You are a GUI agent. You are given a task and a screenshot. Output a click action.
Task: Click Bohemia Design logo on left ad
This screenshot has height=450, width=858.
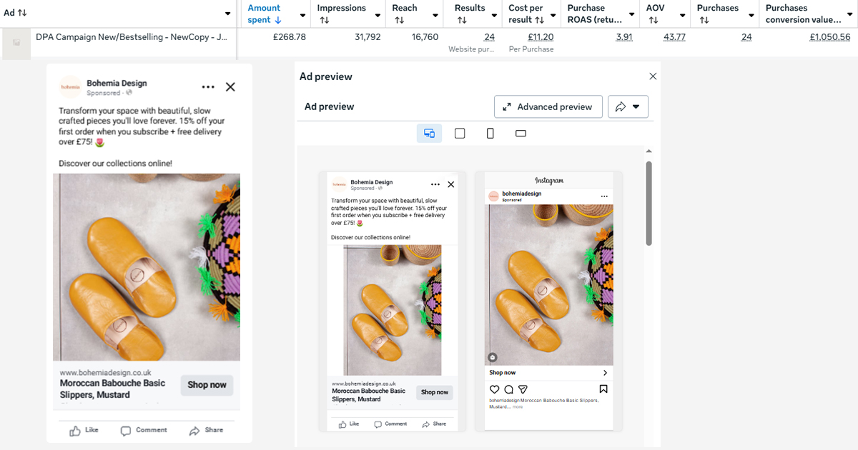pos(71,87)
